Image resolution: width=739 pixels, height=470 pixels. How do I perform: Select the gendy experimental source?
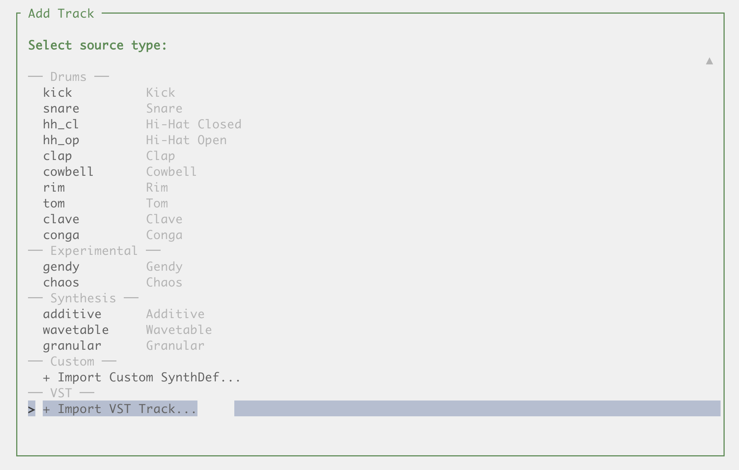point(61,267)
